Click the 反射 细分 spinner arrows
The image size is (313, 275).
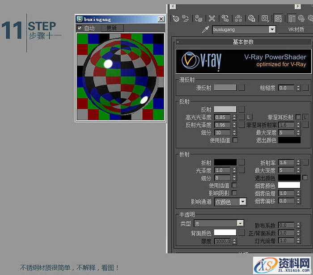pos(234,132)
